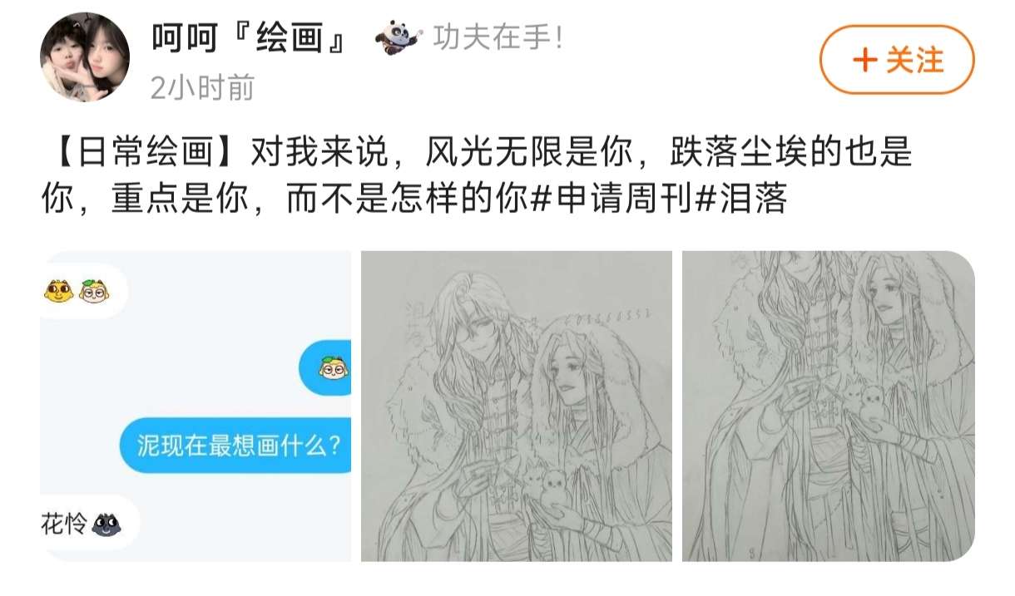Click the 【日常绘画】 post text

click(x=138, y=153)
